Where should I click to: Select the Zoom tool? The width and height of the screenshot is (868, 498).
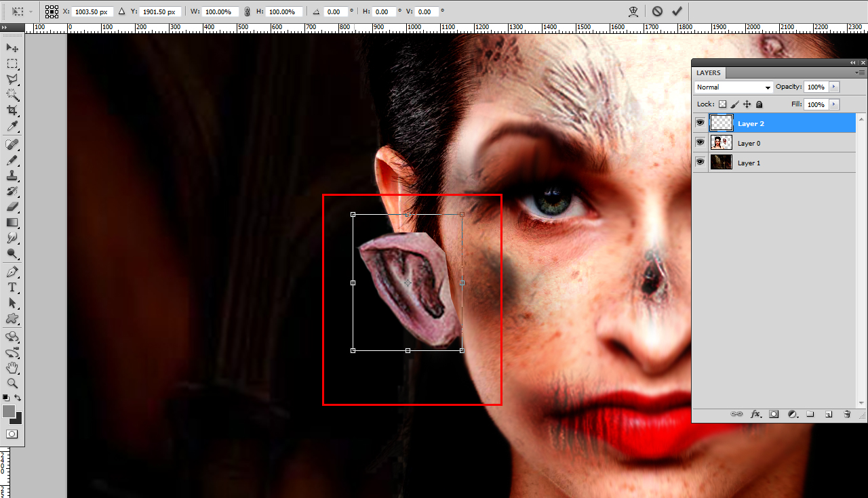click(x=12, y=383)
